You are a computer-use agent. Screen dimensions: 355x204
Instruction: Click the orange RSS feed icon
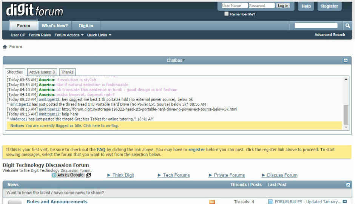pos(212,202)
